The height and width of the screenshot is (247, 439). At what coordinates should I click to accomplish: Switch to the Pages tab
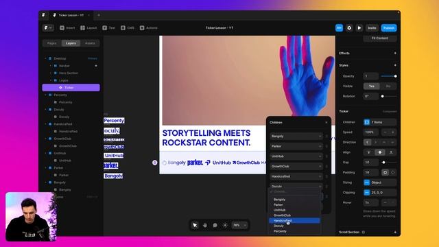[52, 43]
